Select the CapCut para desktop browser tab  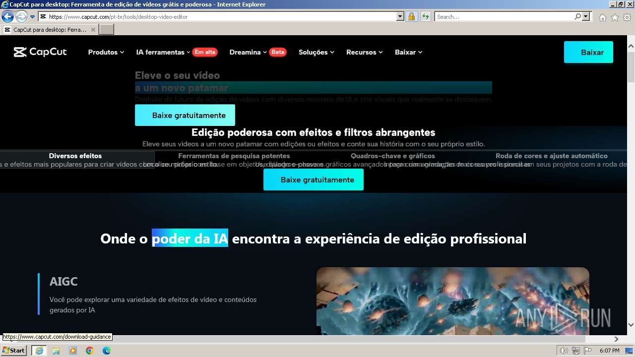point(50,30)
